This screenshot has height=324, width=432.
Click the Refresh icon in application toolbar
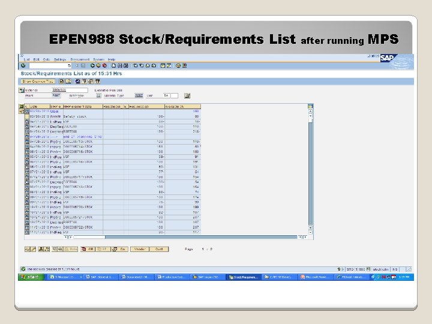77,81
